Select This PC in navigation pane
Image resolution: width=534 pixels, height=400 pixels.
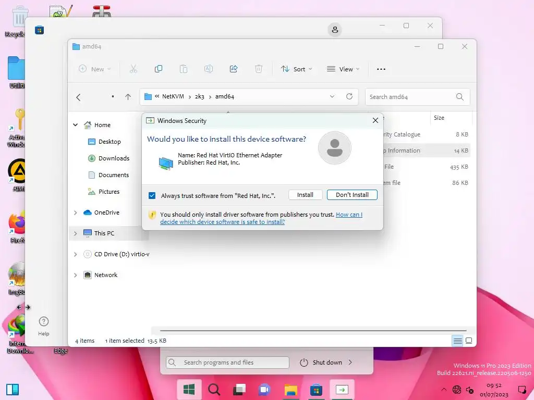tap(104, 233)
